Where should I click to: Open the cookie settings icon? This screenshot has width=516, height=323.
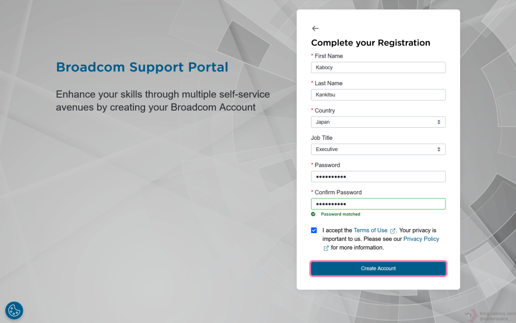[x=14, y=310]
